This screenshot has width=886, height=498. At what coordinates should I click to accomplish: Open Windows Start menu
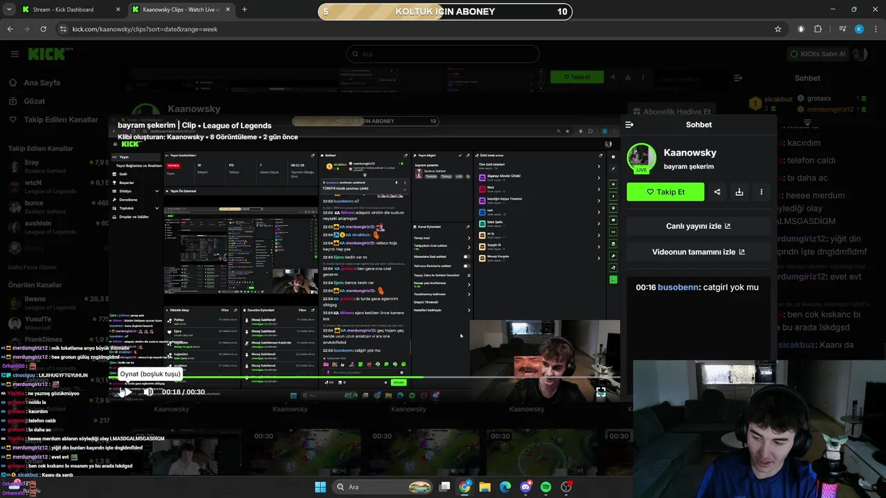pos(320,487)
